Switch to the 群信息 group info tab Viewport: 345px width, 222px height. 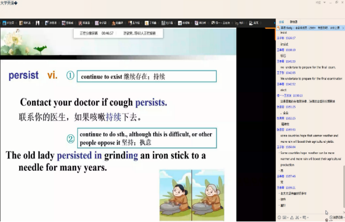point(294,22)
